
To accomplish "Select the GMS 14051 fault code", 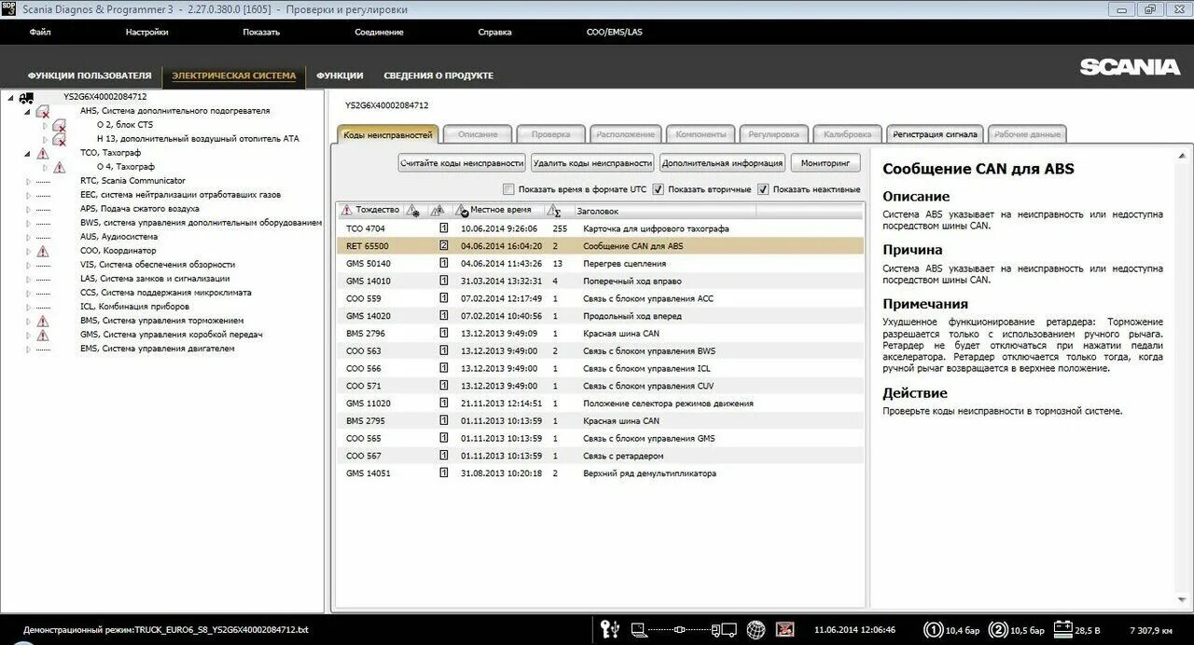I will pyautogui.click(x=368, y=473).
